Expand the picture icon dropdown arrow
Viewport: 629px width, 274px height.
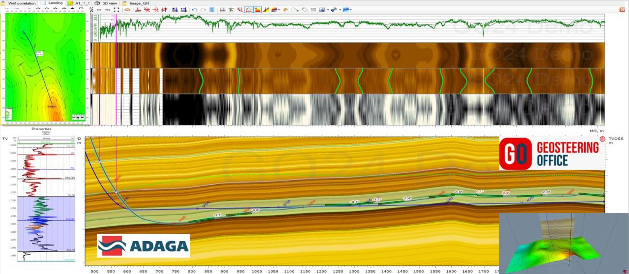click(x=328, y=9)
